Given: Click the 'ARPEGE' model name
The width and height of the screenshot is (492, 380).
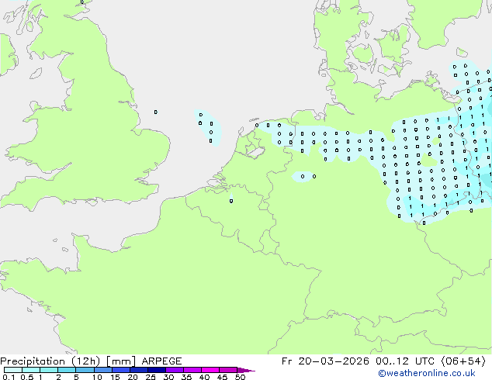Looking at the screenshot, I should (161, 361).
